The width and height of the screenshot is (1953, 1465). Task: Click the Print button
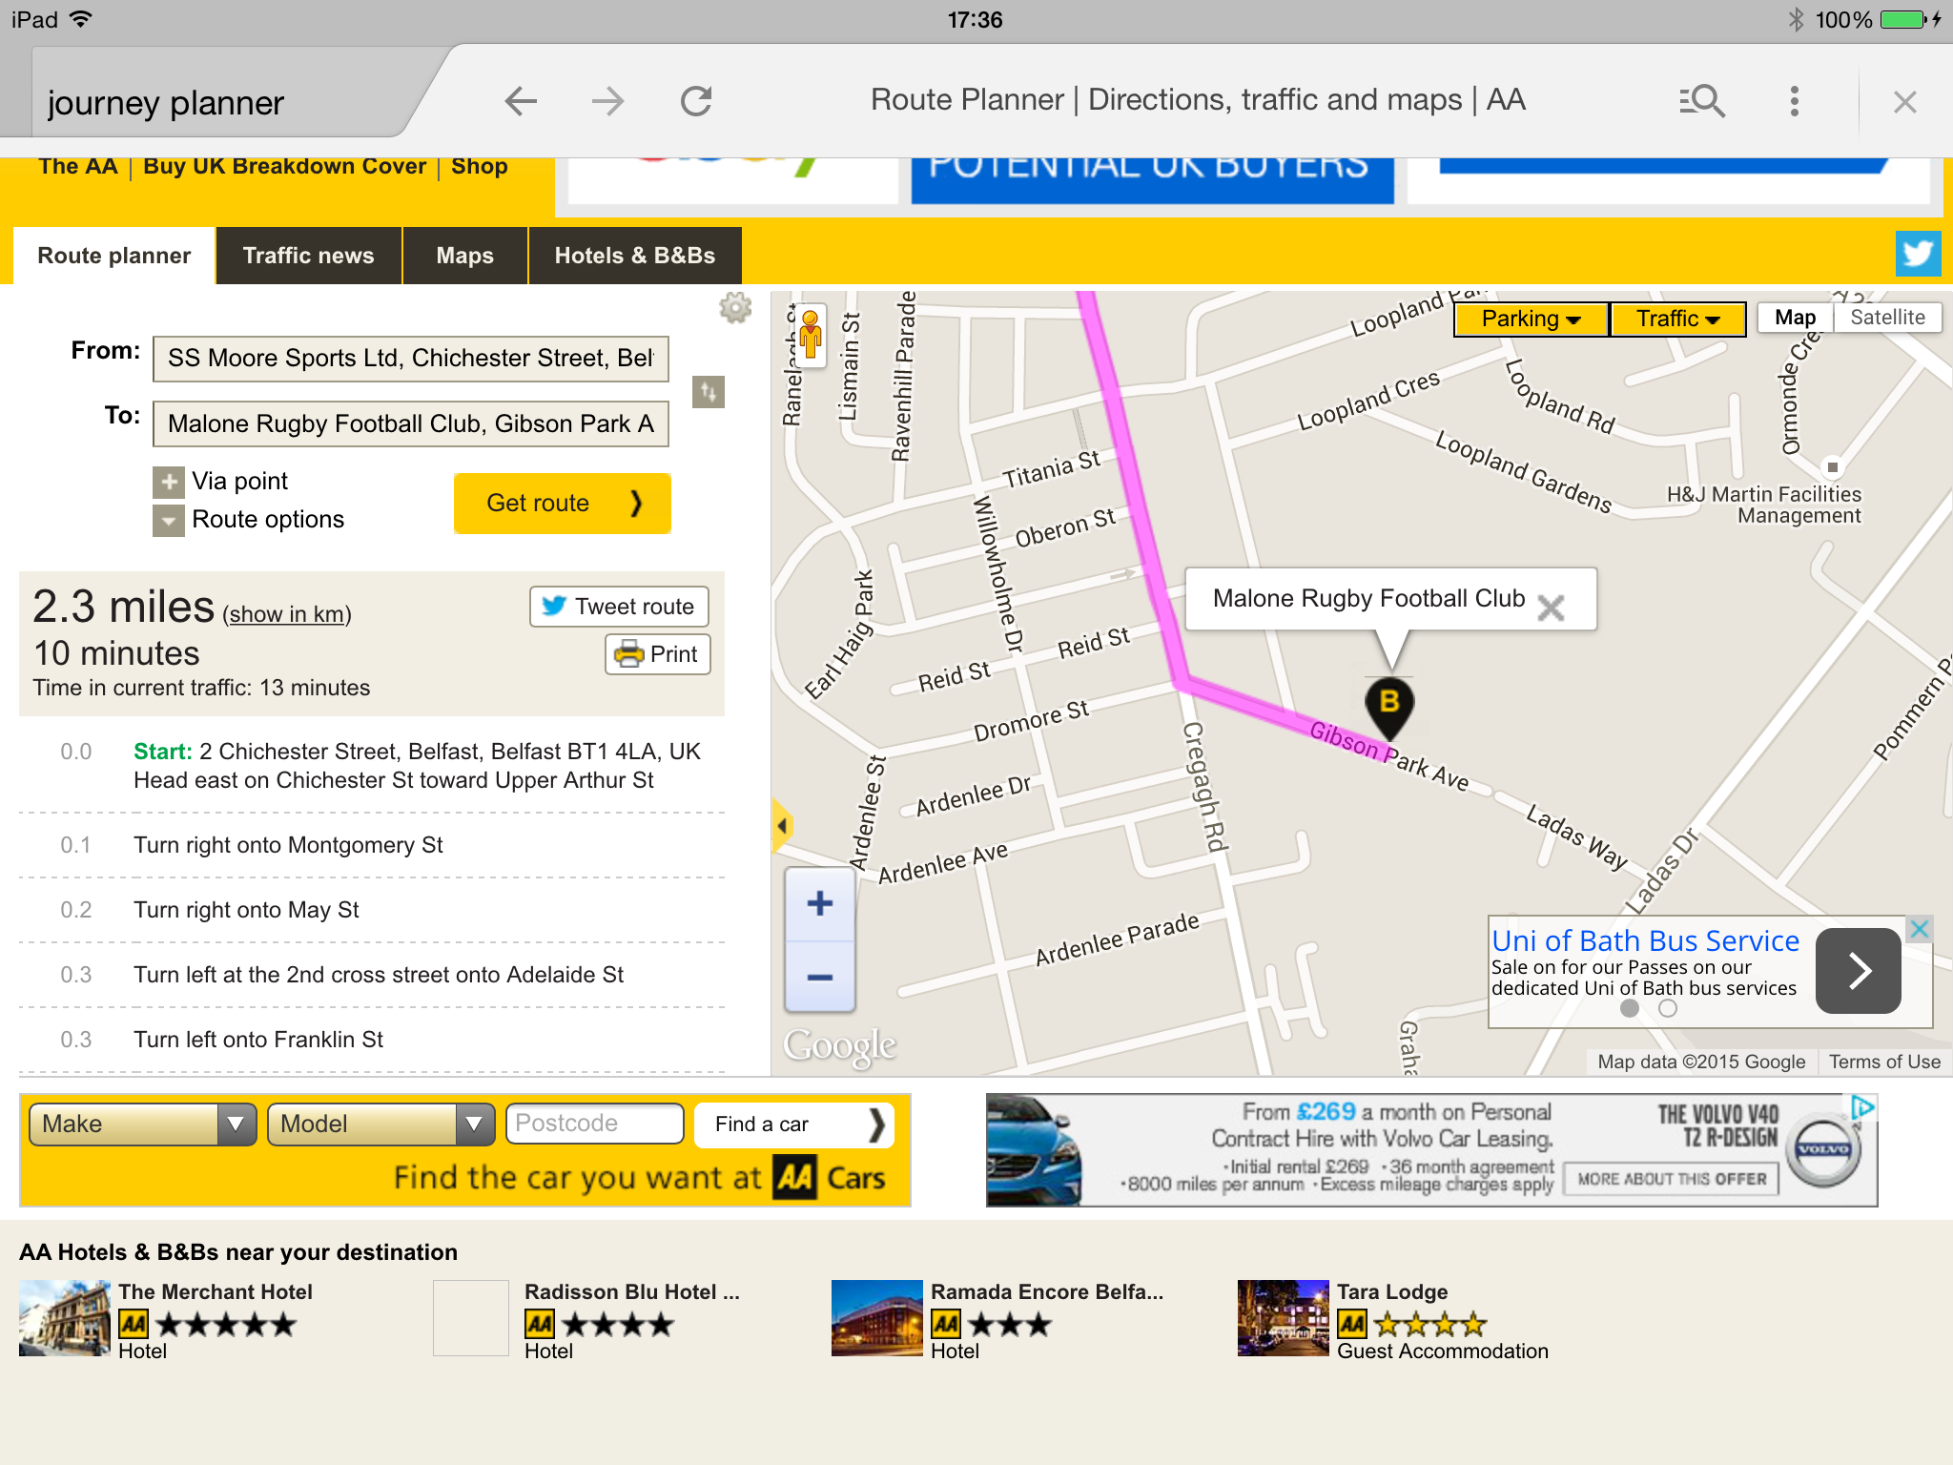(658, 654)
